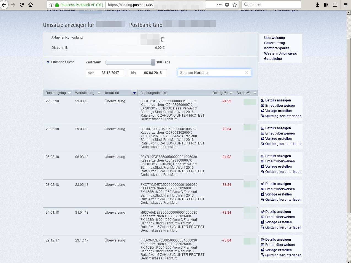Click Details anzeigen icon for BFQ6R9 transaction

(263, 128)
